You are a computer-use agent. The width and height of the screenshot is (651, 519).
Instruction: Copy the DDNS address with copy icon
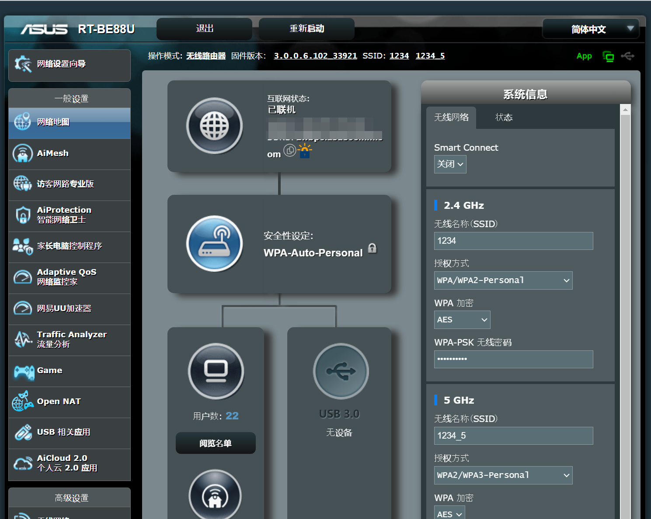tap(290, 150)
